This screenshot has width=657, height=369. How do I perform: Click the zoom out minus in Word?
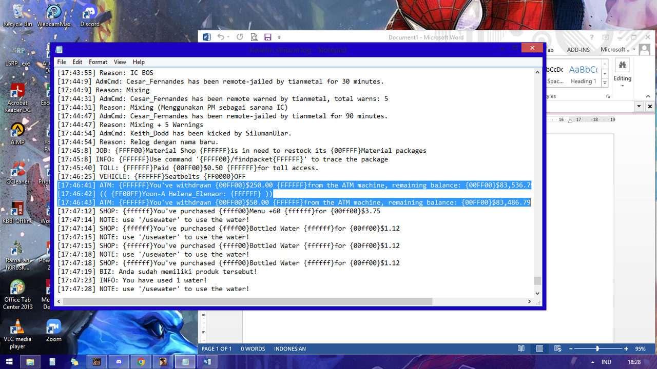pyautogui.click(x=570, y=348)
